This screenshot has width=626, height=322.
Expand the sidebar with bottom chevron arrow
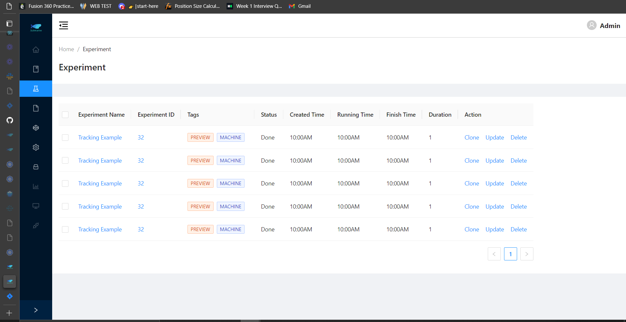coord(36,310)
